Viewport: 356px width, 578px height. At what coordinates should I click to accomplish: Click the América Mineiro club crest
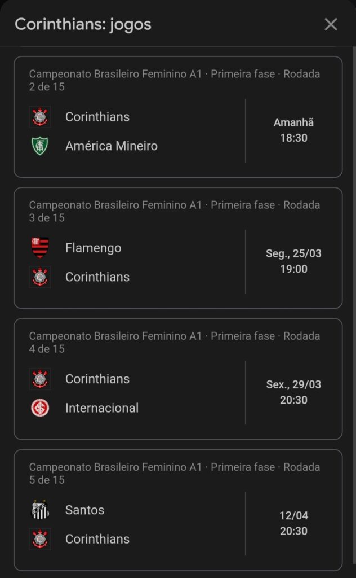[40, 146]
